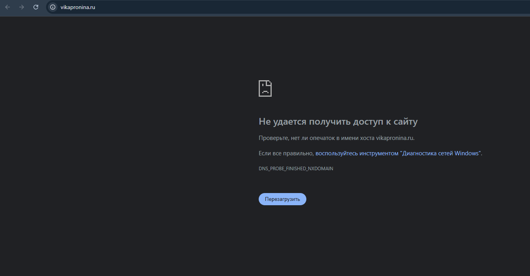Viewport: 530px width, 276px height.
Task: Click the word "сайту" in the heading
Action: point(405,122)
